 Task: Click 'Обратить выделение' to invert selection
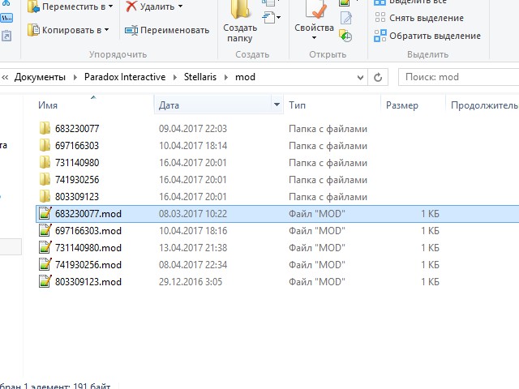(427, 36)
